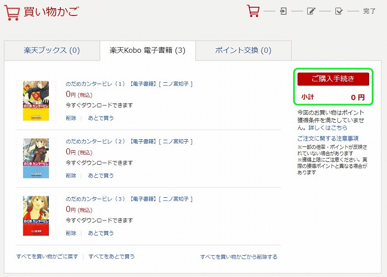Click 今すぐダウンロードできます under volume 3
The width and height of the screenshot is (387, 277).
tap(99, 220)
